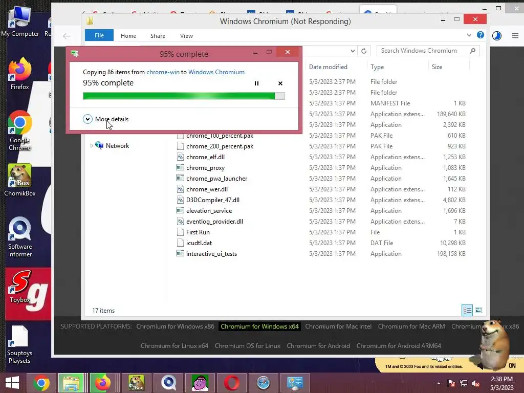Switch to the Home ribbon tab
This screenshot has height=393, width=524.
coord(128,36)
